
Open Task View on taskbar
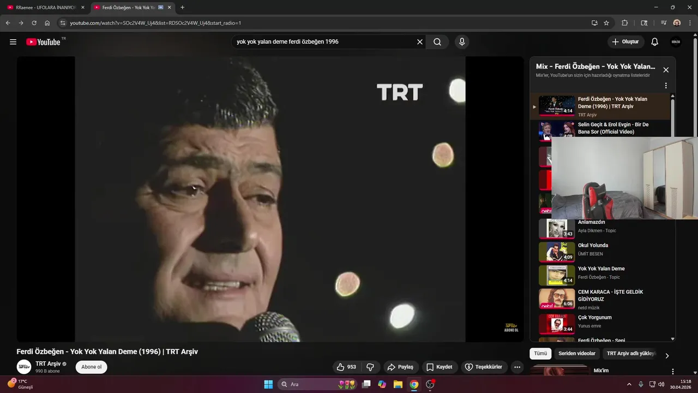click(x=366, y=384)
